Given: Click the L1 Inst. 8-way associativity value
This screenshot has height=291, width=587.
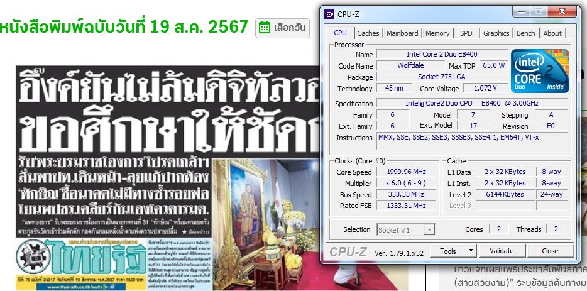Looking at the screenshot, I should (551, 183).
